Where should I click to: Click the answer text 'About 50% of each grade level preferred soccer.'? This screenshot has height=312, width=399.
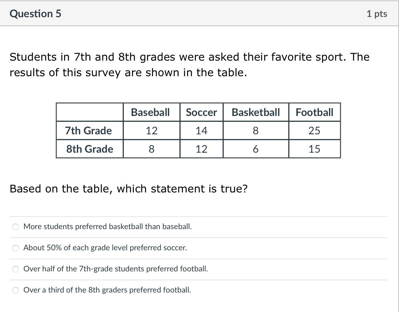point(105,248)
